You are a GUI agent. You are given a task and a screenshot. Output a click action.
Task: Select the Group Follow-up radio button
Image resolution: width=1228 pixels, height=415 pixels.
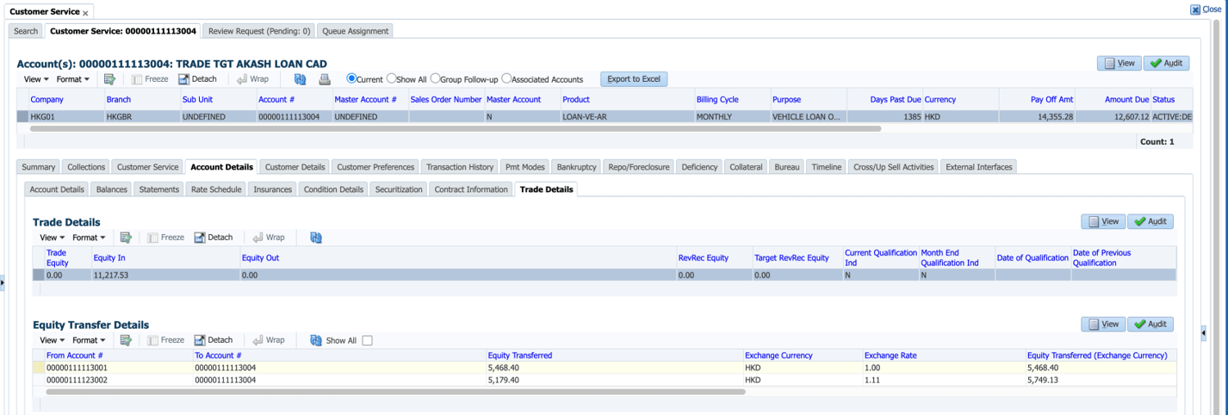point(435,78)
